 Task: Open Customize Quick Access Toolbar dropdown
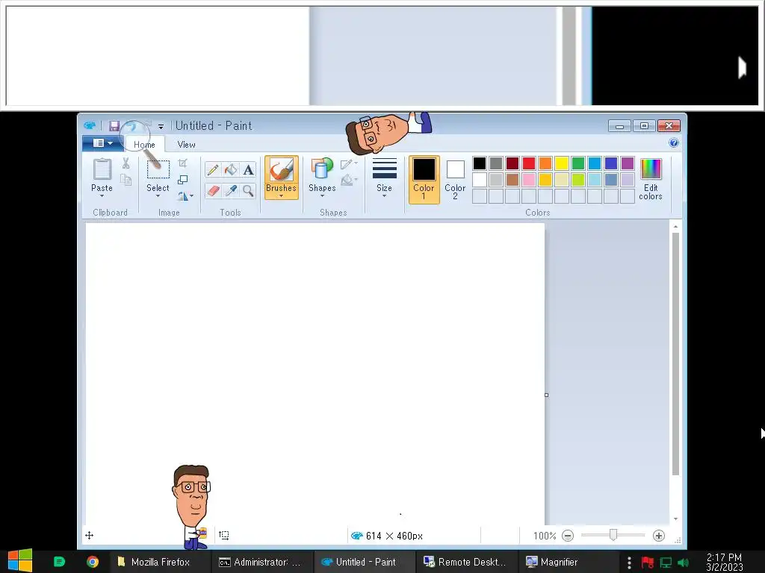[x=161, y=126]
